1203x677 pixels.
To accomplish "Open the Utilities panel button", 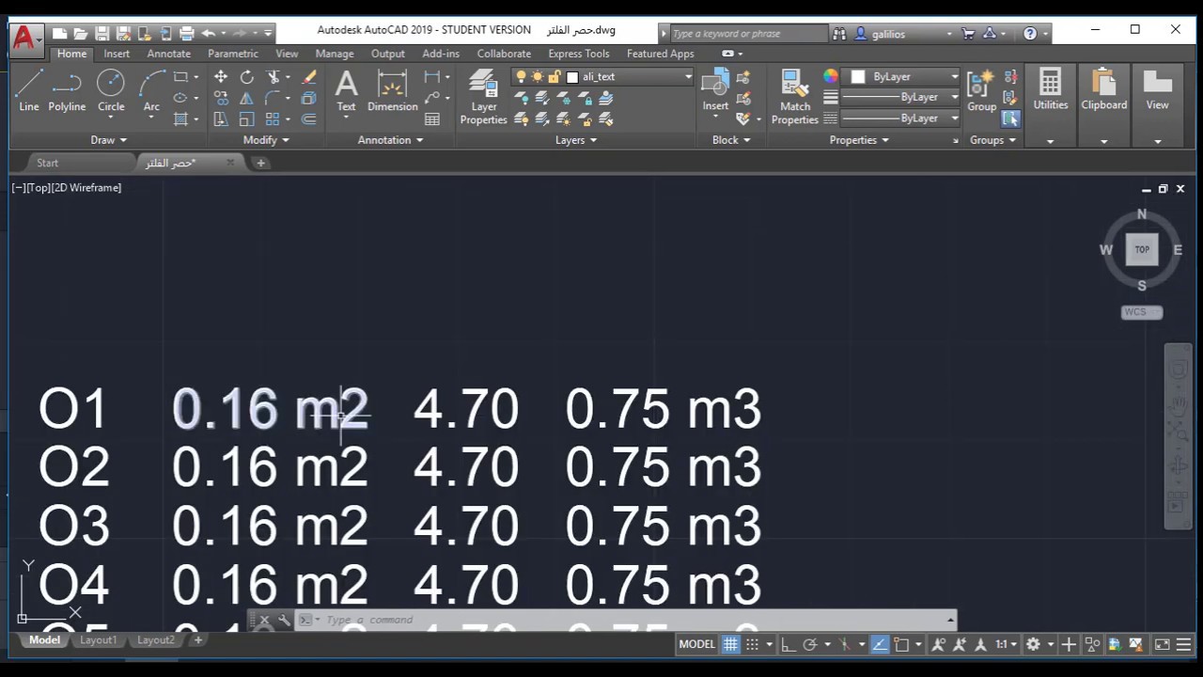I will point(1050,103).
